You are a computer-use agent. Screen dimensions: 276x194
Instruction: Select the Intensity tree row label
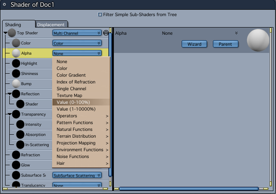point(33,124)
